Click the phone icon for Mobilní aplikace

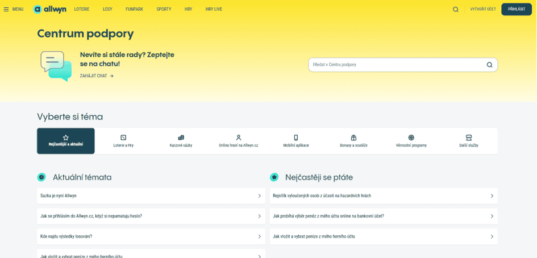click(x=296, y=138)
